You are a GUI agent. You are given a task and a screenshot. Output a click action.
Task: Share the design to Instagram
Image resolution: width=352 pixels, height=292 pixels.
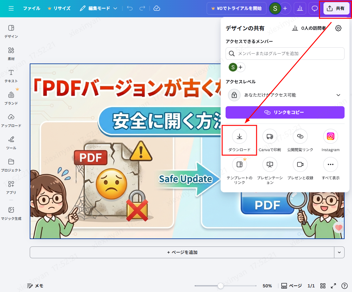tap(330, 140)
